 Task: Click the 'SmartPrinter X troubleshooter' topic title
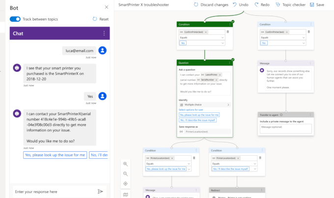click(143, 5)
